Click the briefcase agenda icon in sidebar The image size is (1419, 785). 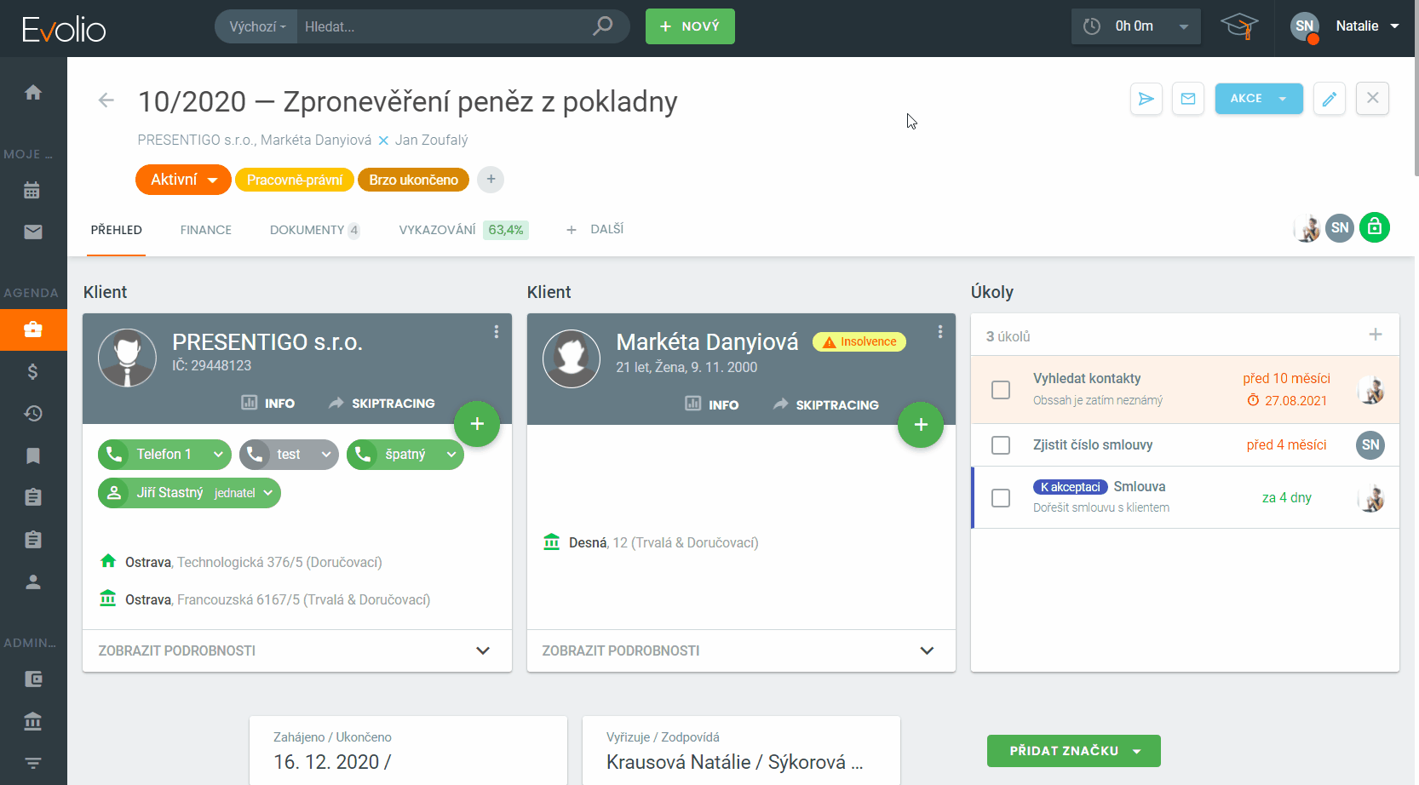pos(33,329)
